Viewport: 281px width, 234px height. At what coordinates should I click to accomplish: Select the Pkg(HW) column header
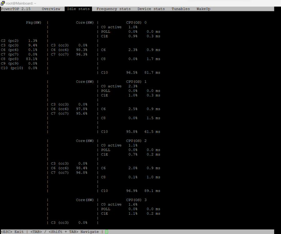[34, 22]
